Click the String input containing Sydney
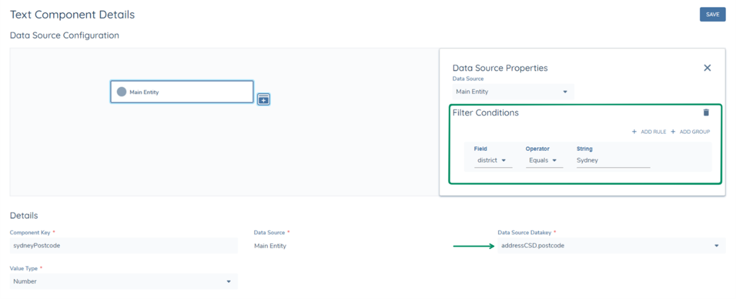Image resolution: width=736 pixels, height=299 pixels. click(613, 160)
